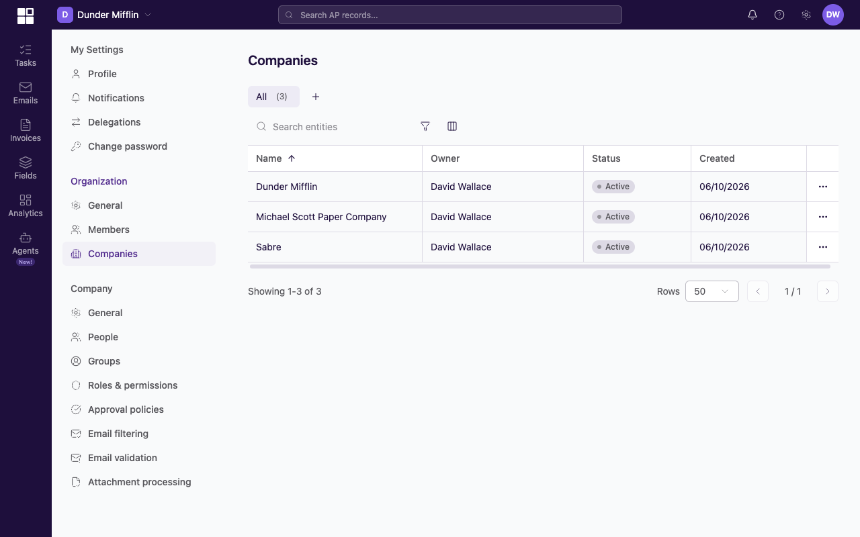860x537 pixels.
Task: Open settings gear in top bar
Action: [806, 15]
